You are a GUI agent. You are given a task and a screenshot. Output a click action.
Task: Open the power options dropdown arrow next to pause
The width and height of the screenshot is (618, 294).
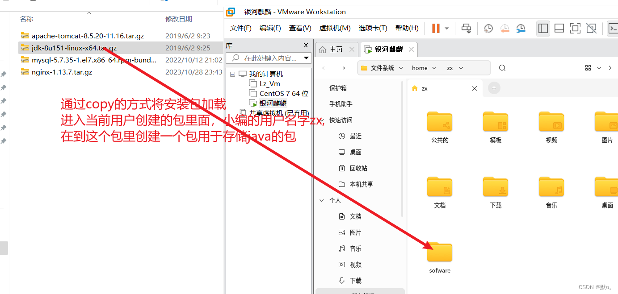pos(446,29)
